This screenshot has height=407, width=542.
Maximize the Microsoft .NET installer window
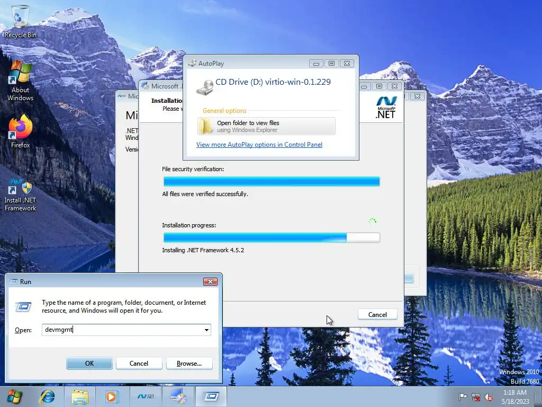(379, 86)
